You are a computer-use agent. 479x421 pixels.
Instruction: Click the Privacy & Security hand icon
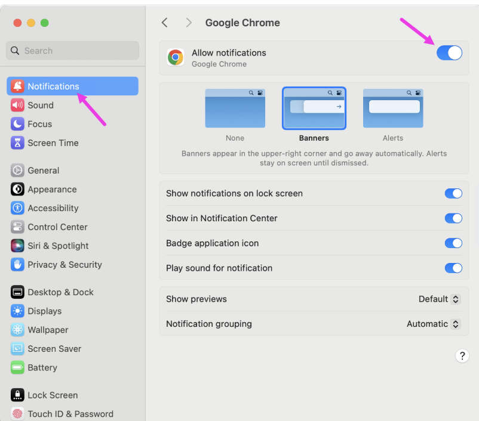click(x=17, y=265)
